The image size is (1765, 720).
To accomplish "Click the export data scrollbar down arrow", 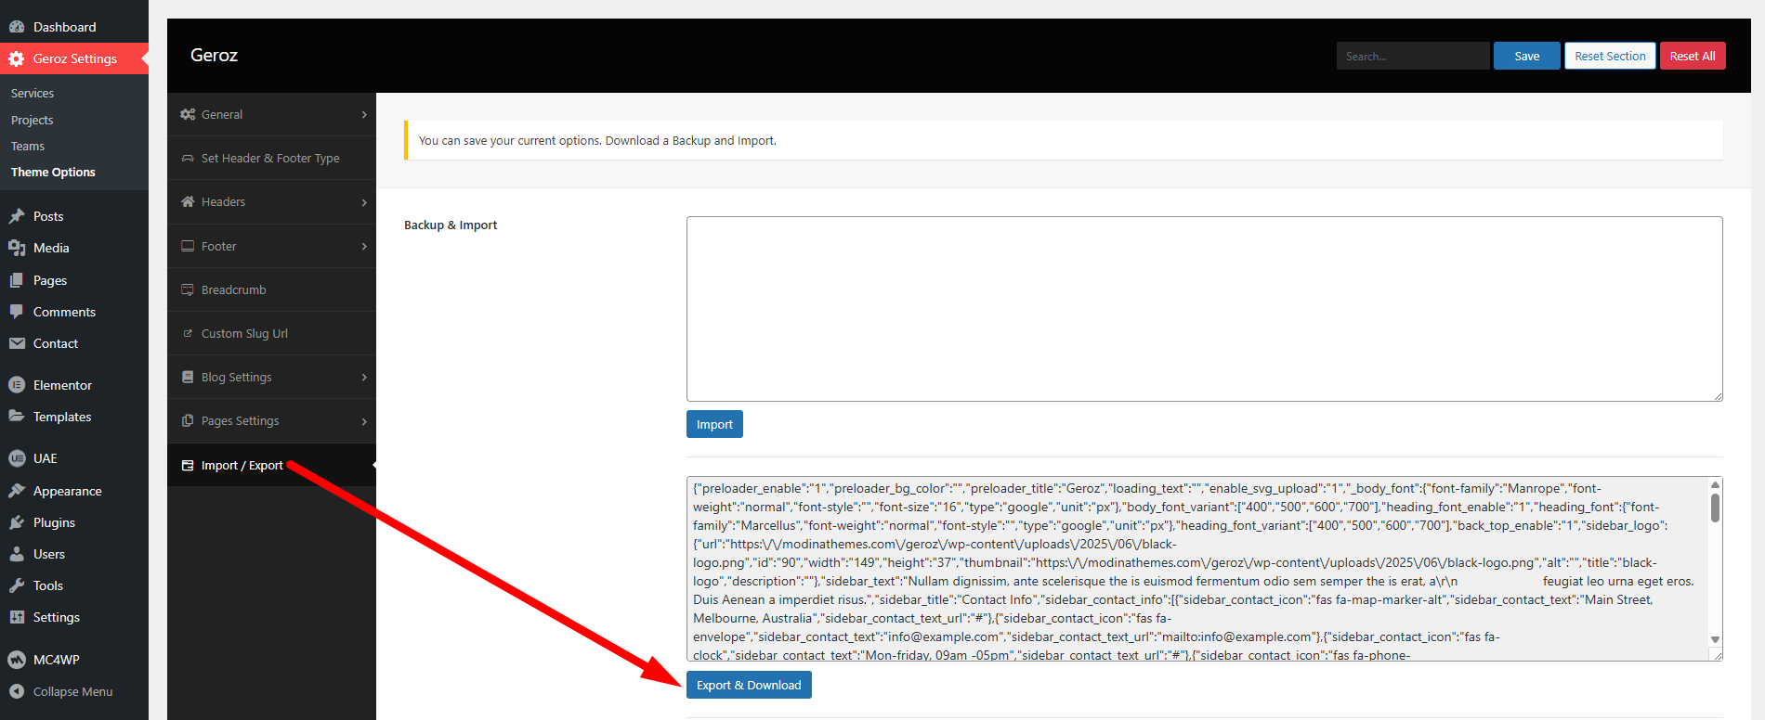I will [1715, 639].
